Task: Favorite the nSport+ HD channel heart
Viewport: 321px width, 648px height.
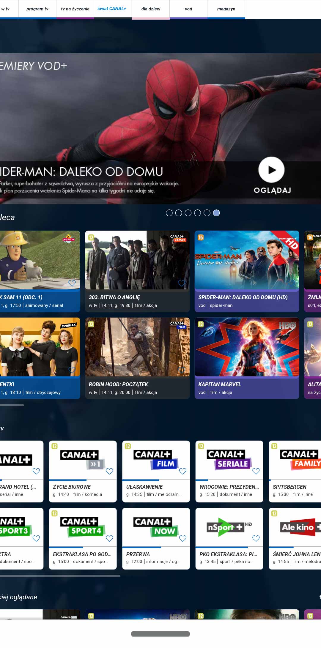Action: click(256, 538)
